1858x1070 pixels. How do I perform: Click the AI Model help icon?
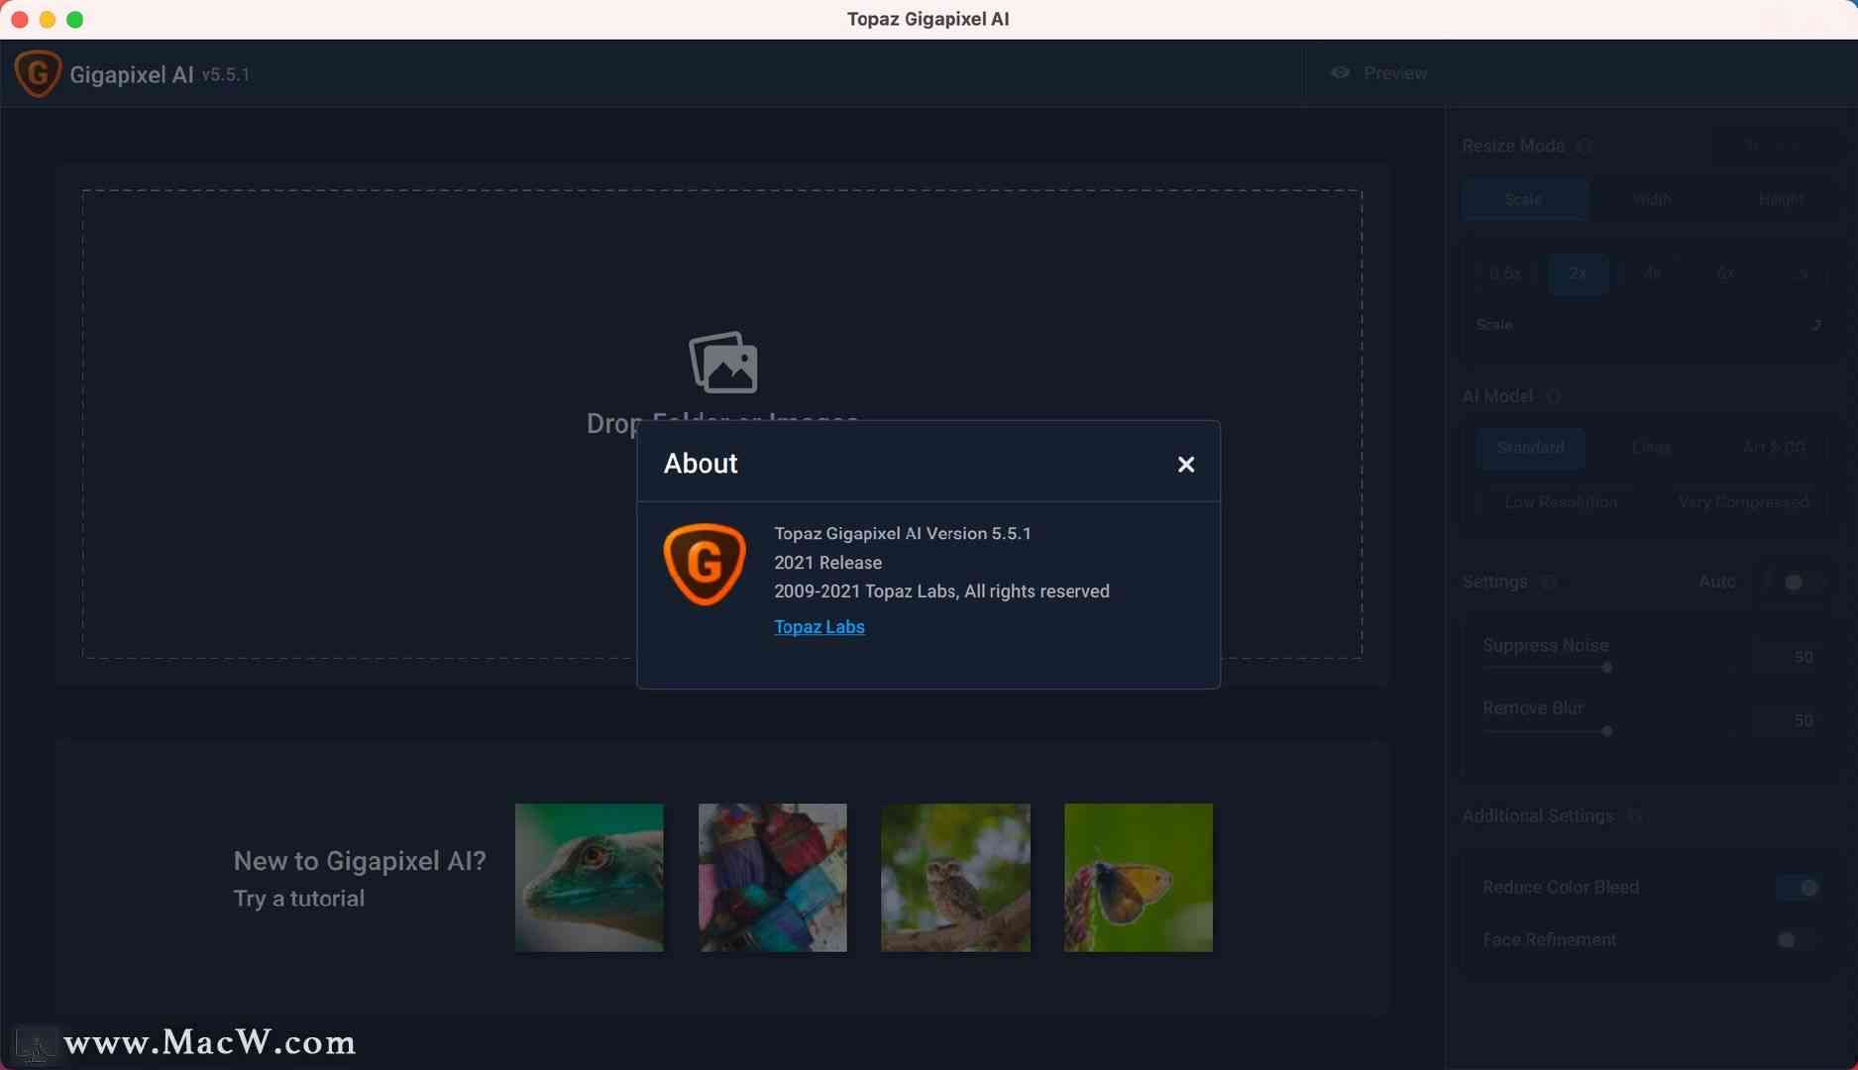[x=1553, y=396]
